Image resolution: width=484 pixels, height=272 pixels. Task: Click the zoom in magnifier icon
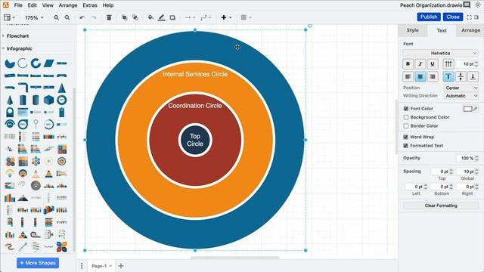[56, 17]
